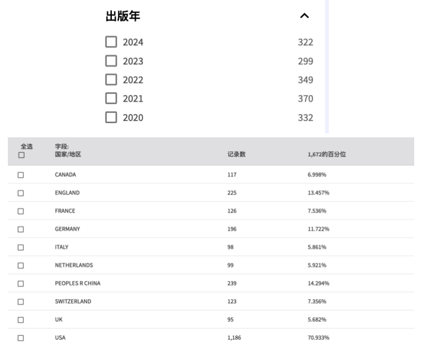Viewport: 425px width, 357px height.
Task: Enable the 2020 year filter
Action: pyautogui.click(x=111, y=117)
